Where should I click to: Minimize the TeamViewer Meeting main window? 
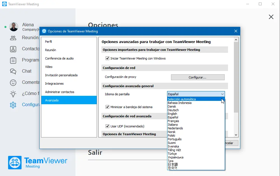[248, 4]
